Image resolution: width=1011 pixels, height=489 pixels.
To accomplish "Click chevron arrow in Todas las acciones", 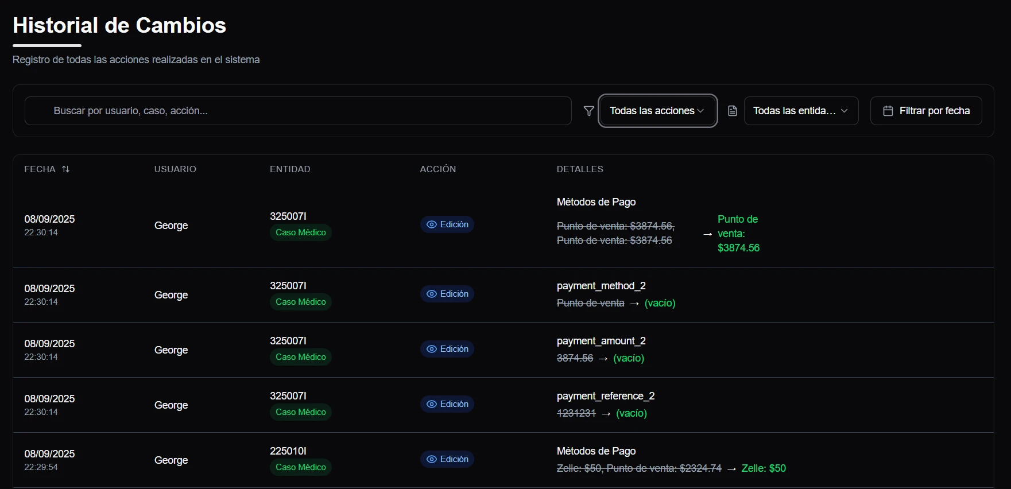I will tap(700, 111).
